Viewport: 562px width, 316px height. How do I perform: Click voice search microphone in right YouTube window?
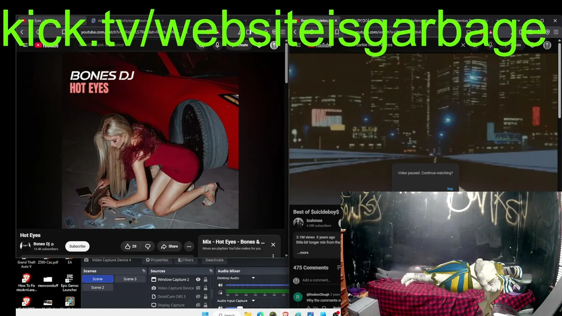pyautogui.click(x=490, y=45)
